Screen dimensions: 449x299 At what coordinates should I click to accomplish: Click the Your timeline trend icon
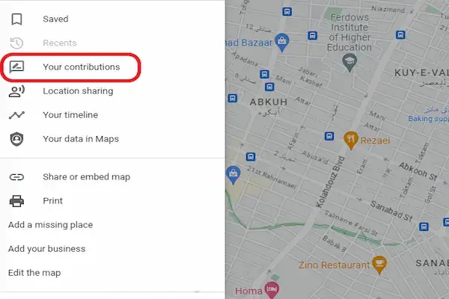[x=16, y=115]
